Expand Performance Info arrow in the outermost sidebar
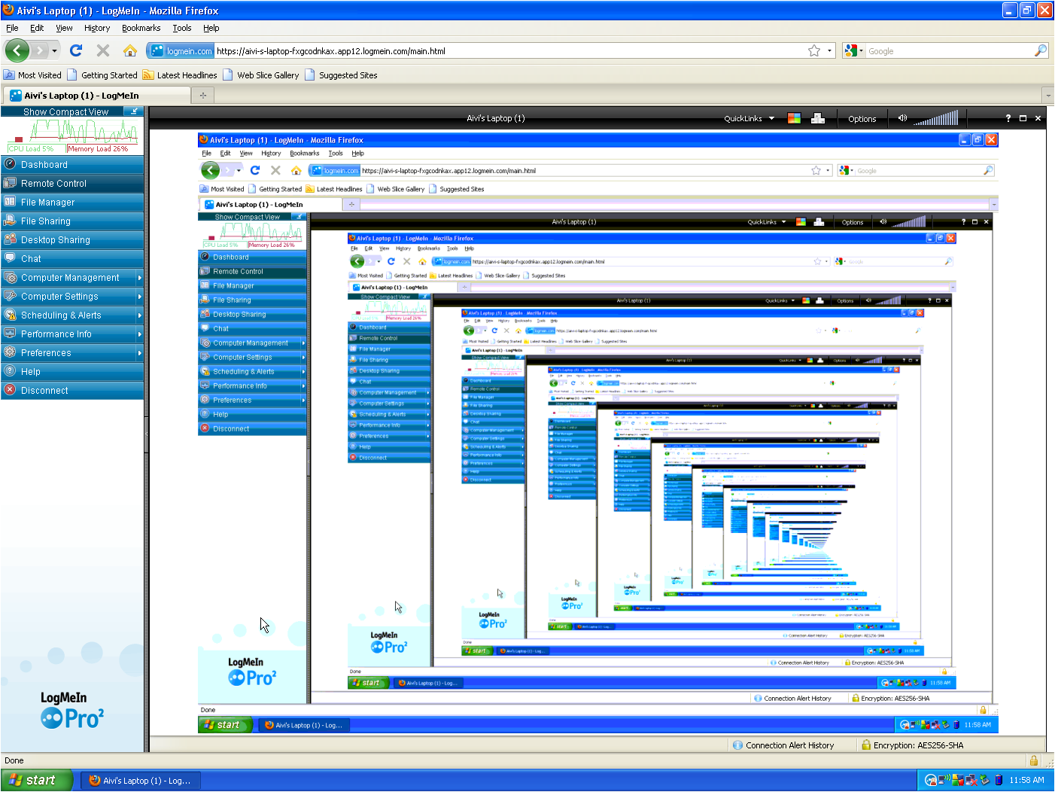The image size is (1055, 792). point(140,334)
